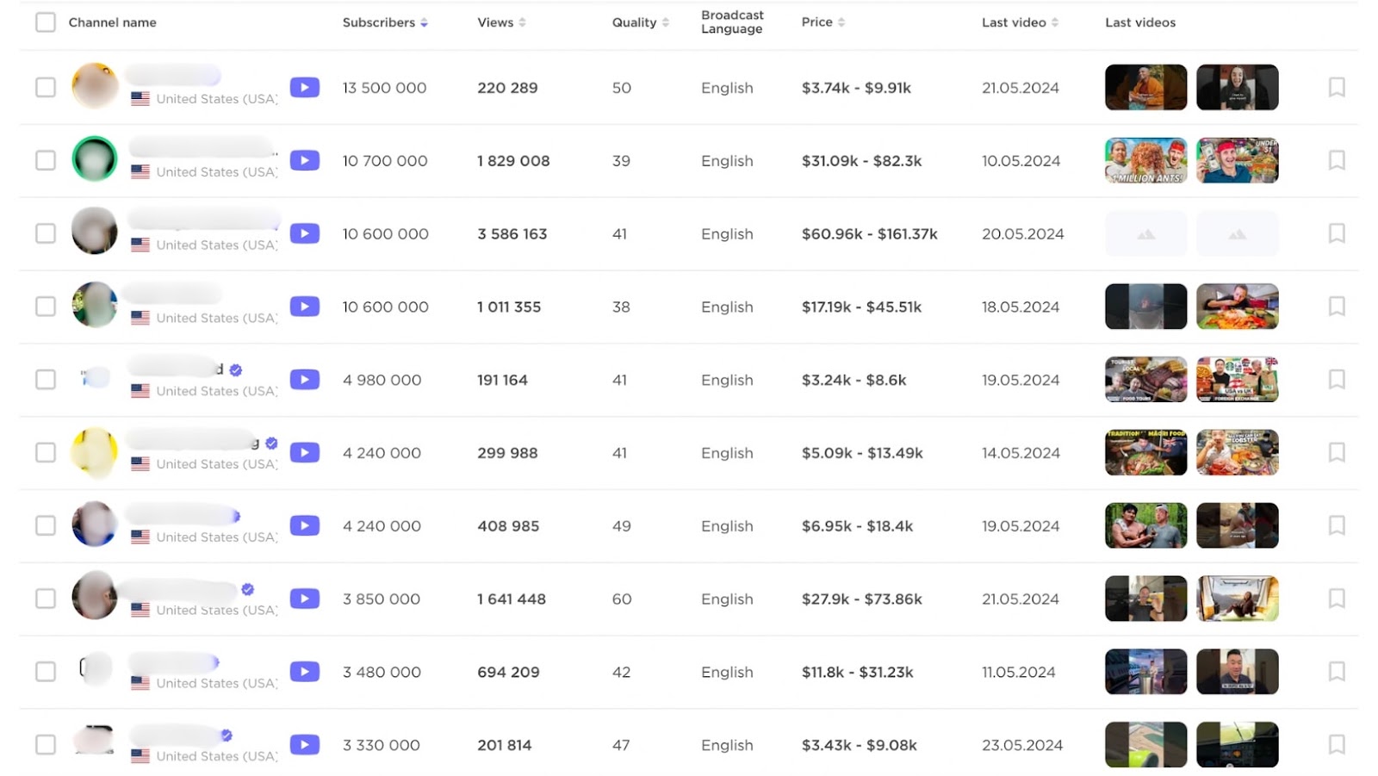This screenshot has height=776, width=1378.
Task: Bookmark the 3 330 000 subscriber channel
Action: tap(1337, 744)
